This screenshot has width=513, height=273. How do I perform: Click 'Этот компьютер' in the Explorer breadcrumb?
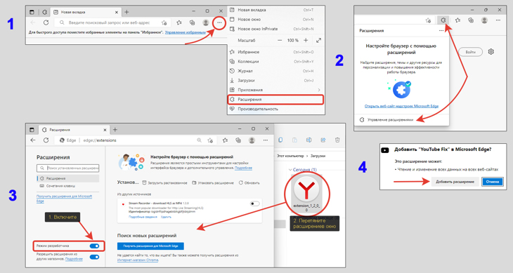point(290,156)
